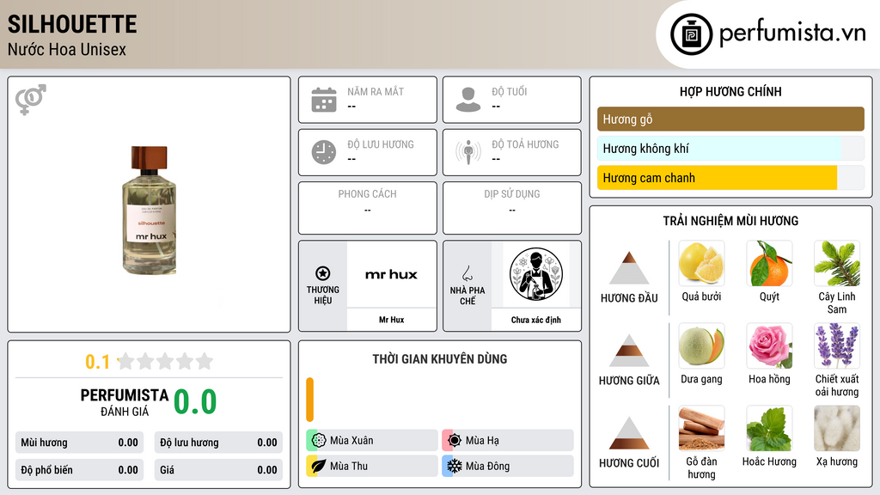This screenshot has height=495, width=880.
Task: Click the Hương cuối pyramid icon
Action: [629, 433]
